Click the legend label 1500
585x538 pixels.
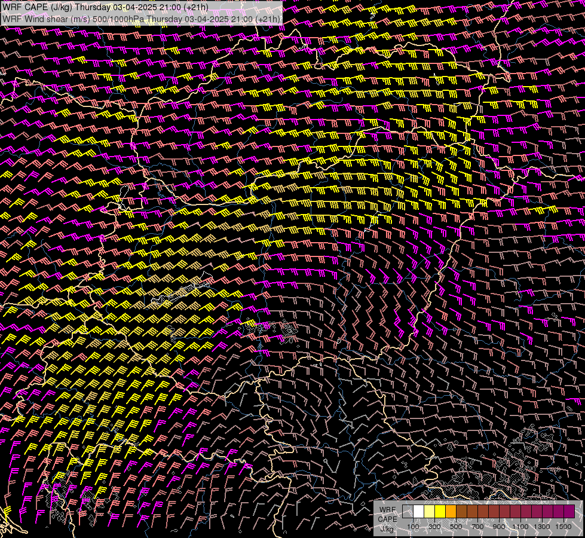[563, 527]
